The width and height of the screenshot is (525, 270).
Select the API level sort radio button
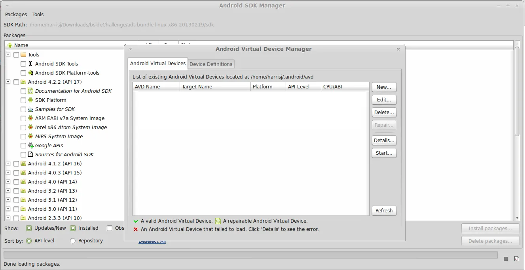coord(29,241)
